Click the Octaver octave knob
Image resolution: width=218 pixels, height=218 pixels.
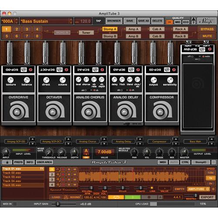click(x=63, y=80)
